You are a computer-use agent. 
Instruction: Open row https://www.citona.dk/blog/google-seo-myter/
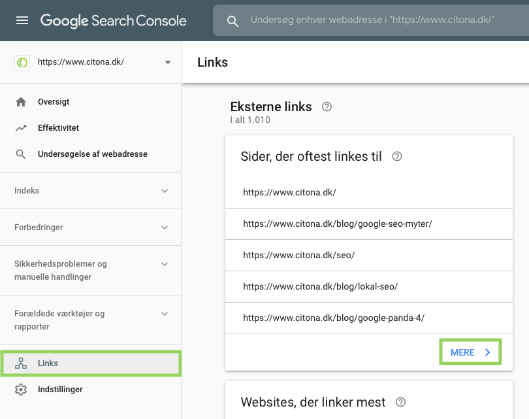369,224
